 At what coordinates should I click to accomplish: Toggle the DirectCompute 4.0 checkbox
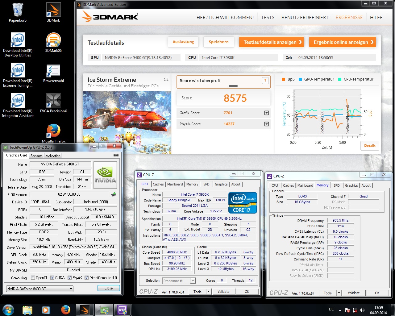coord(86,278)
